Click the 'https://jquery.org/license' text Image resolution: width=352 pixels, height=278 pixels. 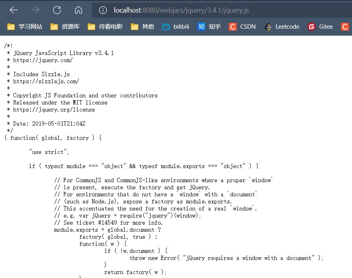pyautogui.click(x=54, y=110)
